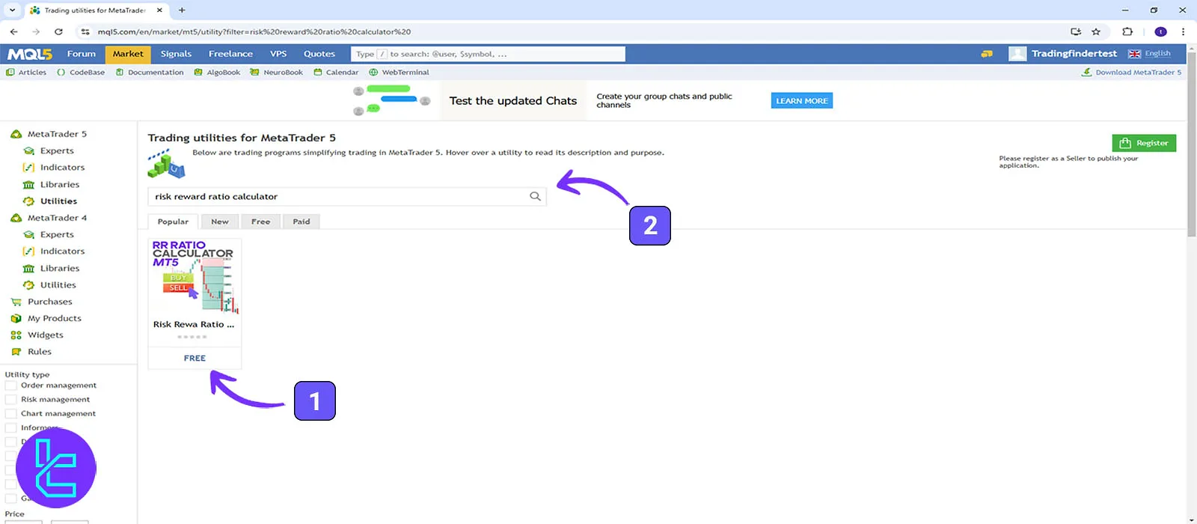Open the RR Ratio Calculator MT5 thumbnail
Viewport: 1197px width, 524px height.
pyautogui.click(x=195, y=277)
